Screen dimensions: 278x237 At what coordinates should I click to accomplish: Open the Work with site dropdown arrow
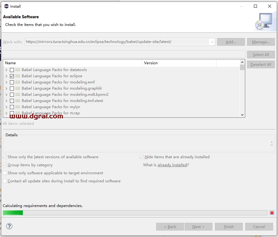pos(212,42)
